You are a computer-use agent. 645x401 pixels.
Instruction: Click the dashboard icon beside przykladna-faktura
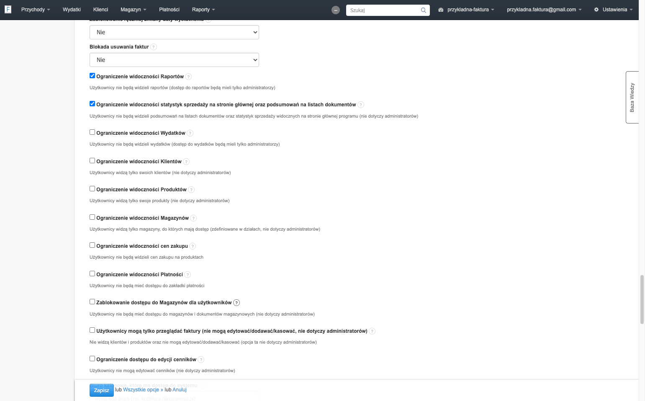[x=441, y=10]
